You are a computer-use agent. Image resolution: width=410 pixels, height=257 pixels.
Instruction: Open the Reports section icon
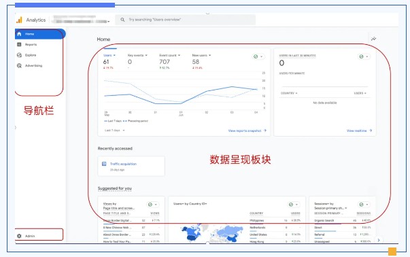[x=19, y=44]
